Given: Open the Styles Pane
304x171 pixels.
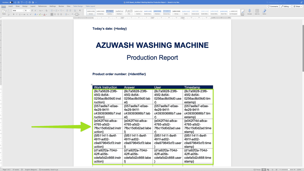Looking at the screenshot, I should click(243, 12).
